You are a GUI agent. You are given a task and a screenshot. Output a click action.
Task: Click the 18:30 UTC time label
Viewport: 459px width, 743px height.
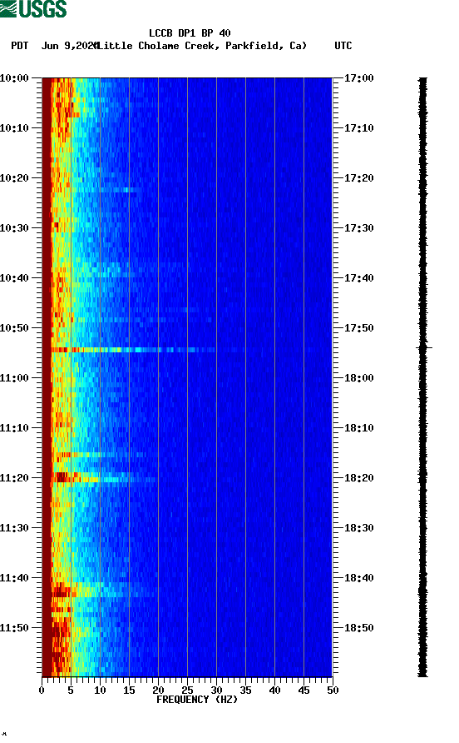[x=358, y=528]
